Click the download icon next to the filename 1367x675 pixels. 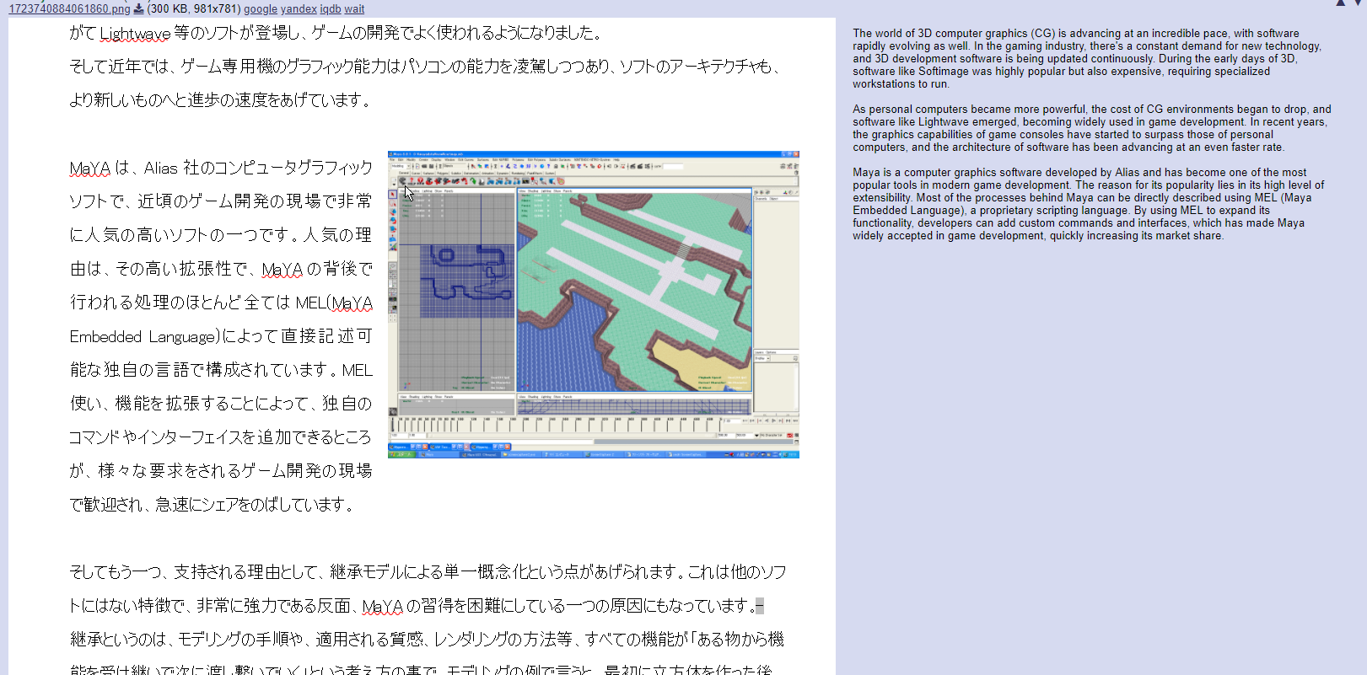(138, 8)
